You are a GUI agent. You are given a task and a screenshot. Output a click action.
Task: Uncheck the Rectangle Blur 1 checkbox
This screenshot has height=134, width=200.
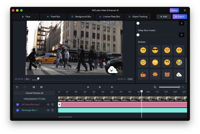18,110
